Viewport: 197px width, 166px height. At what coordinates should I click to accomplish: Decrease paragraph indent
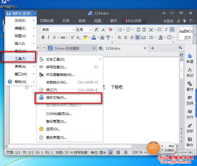coord(138,30)
